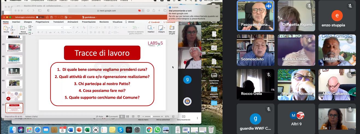
Task: Click the Undo arrow in PowerPoint title bar
Action: pyautogui.click(x=56, y=17)
